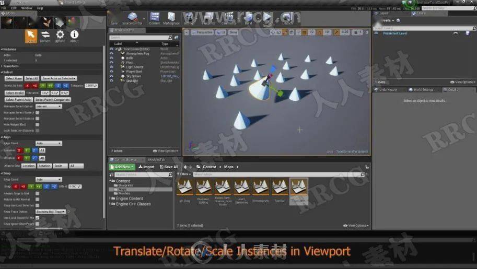This screenshot has height=269, width=477.
Task: Toggle visibility of Light Source actor
Action: tap(111, 67)
